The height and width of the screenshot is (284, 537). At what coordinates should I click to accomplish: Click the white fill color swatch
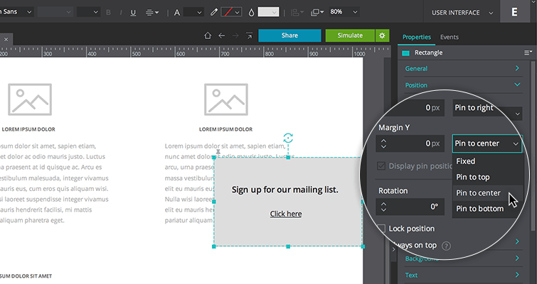tap(268, 12)
